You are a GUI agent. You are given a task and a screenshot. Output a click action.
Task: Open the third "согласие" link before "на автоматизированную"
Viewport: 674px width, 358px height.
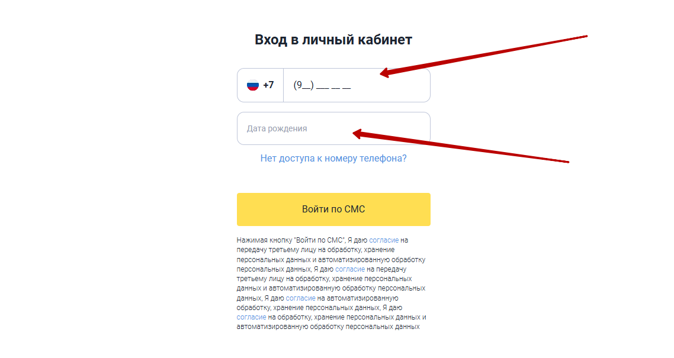pos(300,298)
